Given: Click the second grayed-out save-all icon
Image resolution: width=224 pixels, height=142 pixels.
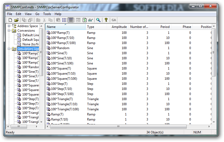Looking at the screenshot, I should 30,20.
